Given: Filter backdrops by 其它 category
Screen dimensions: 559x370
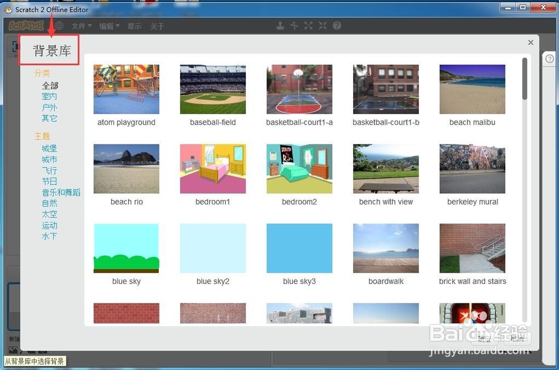Looking at the screenshot, I should click(49, 118).
